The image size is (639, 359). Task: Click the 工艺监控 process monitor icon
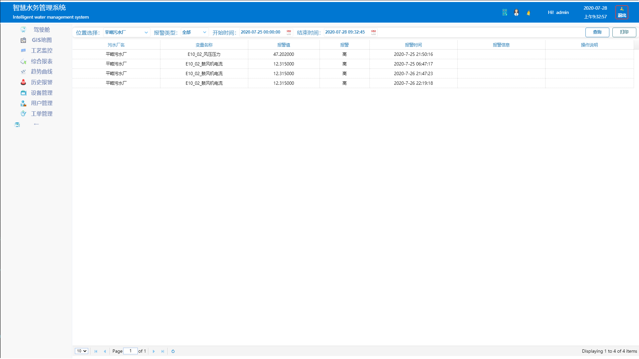coord(23,51)
